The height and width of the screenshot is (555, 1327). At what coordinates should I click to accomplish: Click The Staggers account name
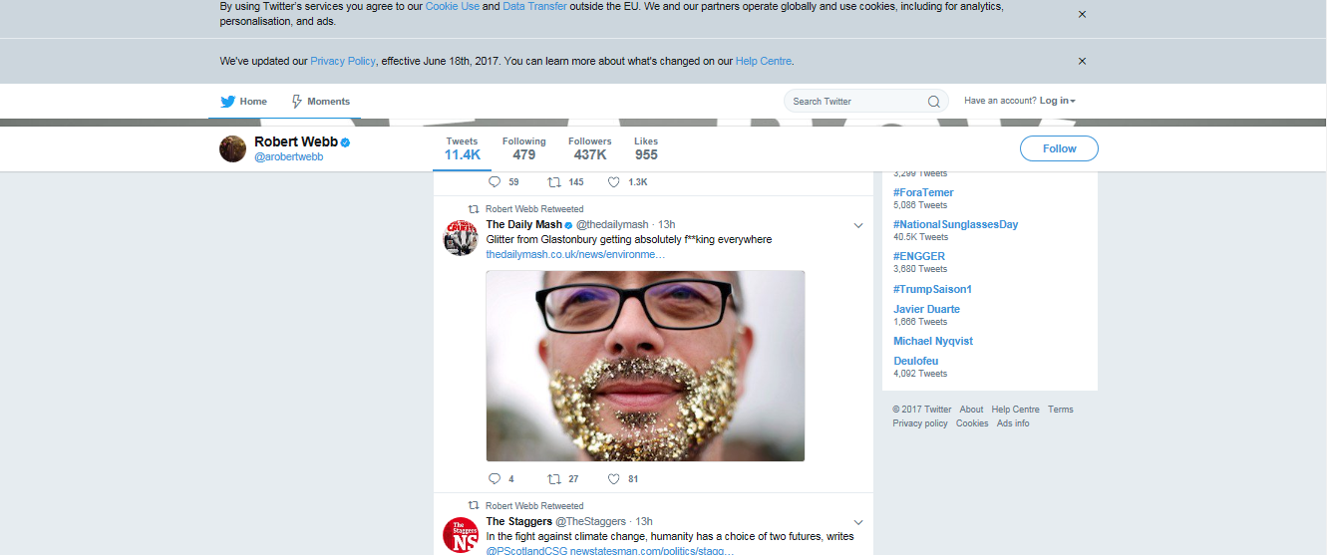(519, 522)
